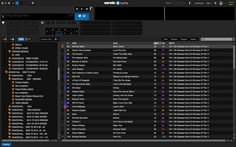
Task: Open the ROOSTER RIDDIM crate
Action: (24, 100)
